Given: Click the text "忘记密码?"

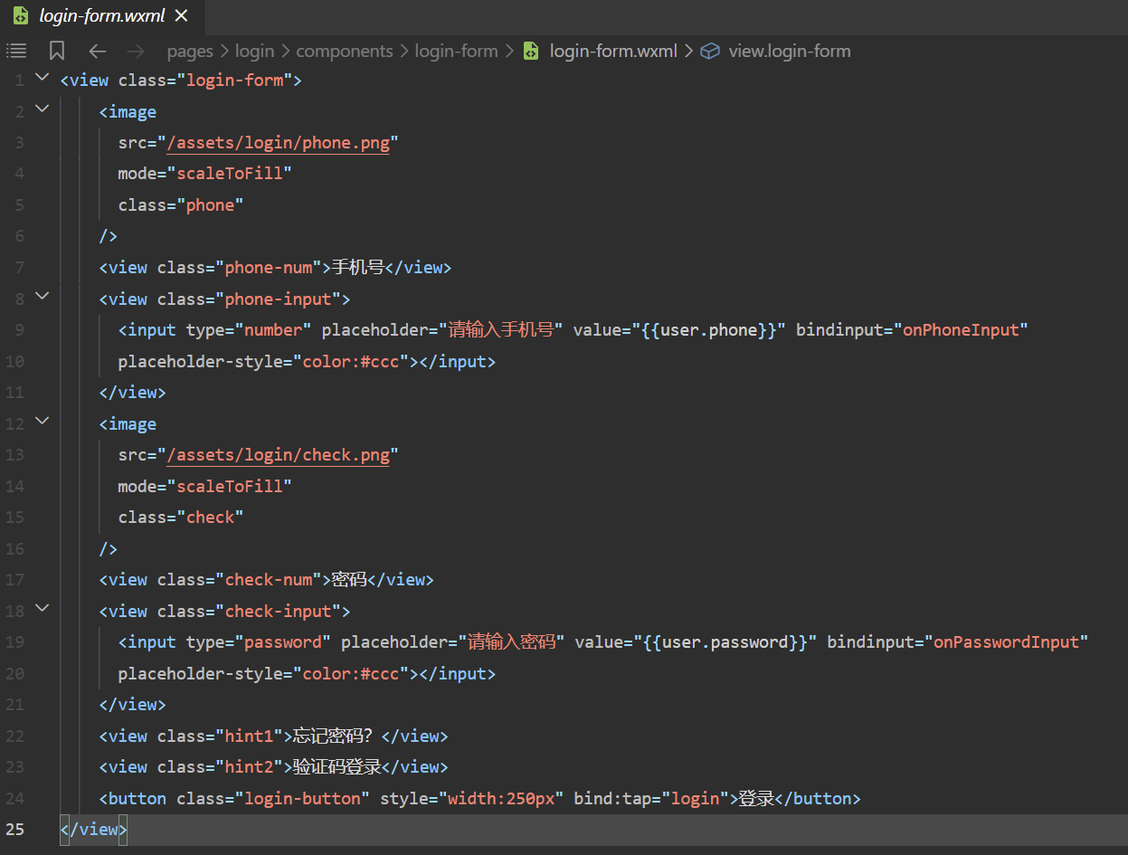Looking at the screenshot, I should coord(333,736).
